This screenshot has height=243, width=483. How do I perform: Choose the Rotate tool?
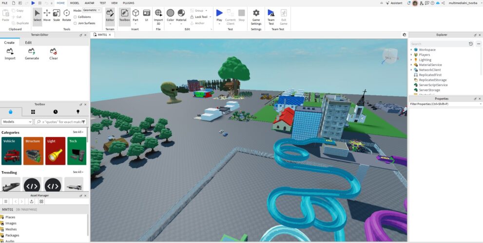[x=67, y=15]
